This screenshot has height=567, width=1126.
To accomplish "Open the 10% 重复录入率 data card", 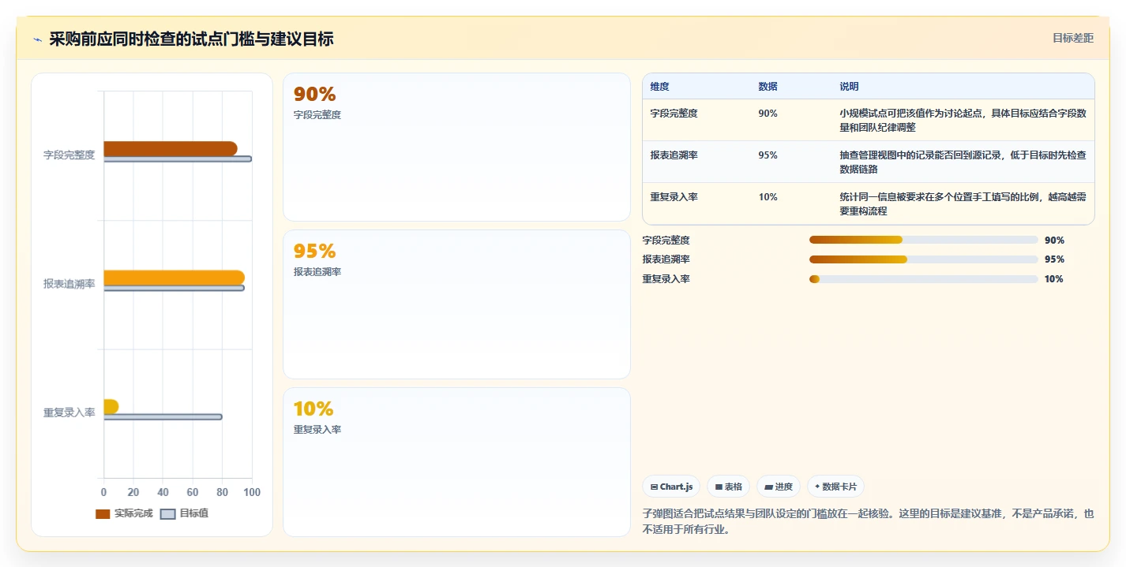I will [x=456, y=462].
